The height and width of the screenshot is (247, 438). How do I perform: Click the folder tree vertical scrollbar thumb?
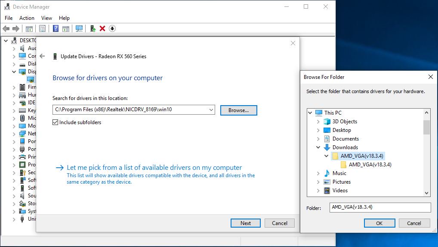(426, 127)
